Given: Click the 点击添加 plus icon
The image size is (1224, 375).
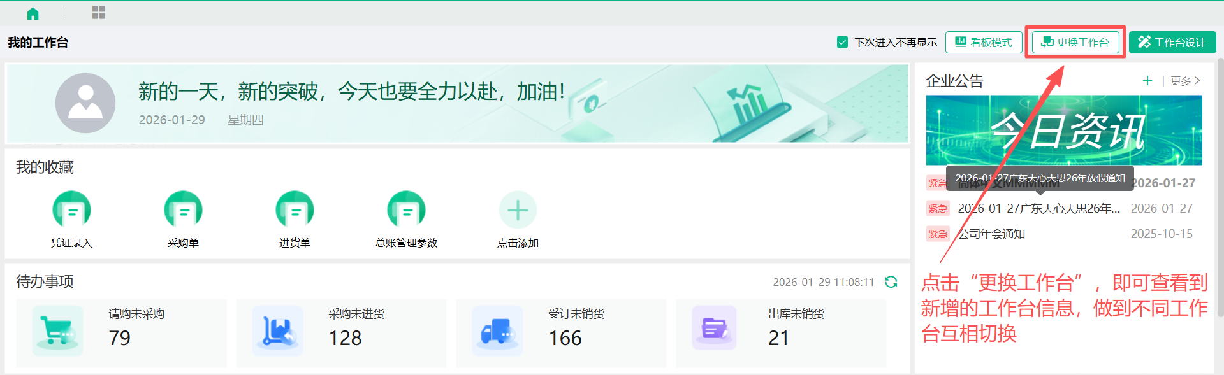Looking at the screenshot, I should click(518, 210).
